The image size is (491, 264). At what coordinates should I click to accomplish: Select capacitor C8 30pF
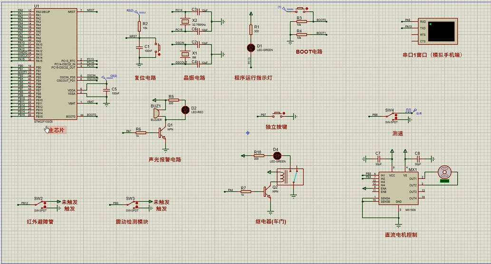418,159
